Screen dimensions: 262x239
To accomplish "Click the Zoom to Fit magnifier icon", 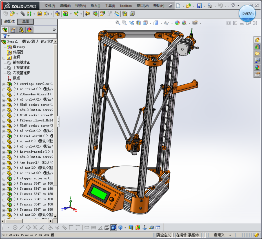I will click(118, 23).
